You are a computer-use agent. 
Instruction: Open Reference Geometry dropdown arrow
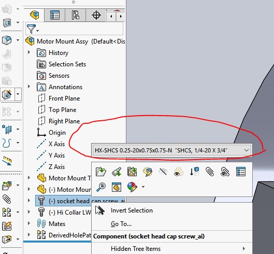[18, 129]
